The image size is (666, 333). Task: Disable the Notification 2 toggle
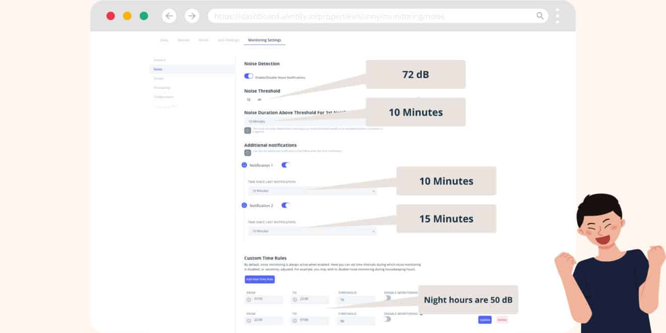[286, 205]
